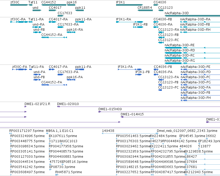Select feature RP003171297.5prime
The height and width of the screenshot is (176, 220).
11,133
